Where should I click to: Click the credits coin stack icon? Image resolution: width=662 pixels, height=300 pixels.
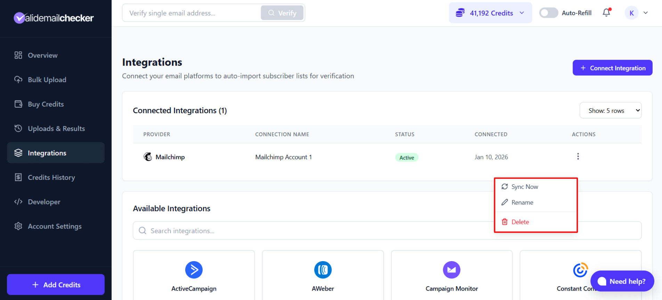tap(460, 13)
